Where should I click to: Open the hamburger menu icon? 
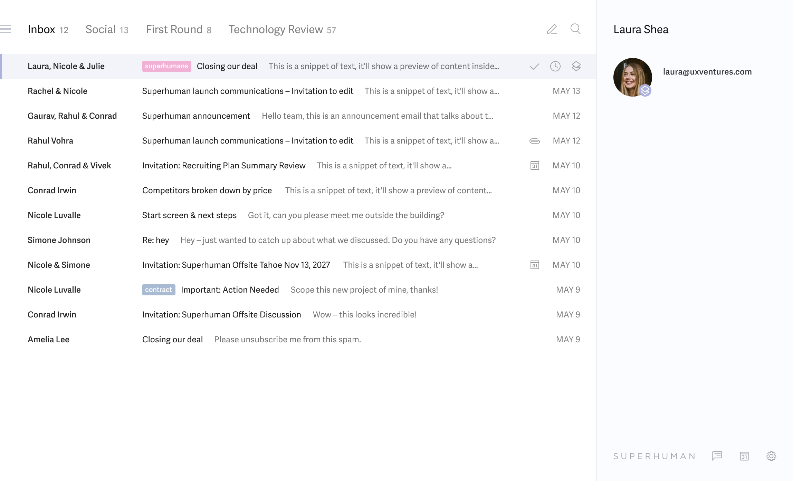pyautogui.click(x=6, y=29)
